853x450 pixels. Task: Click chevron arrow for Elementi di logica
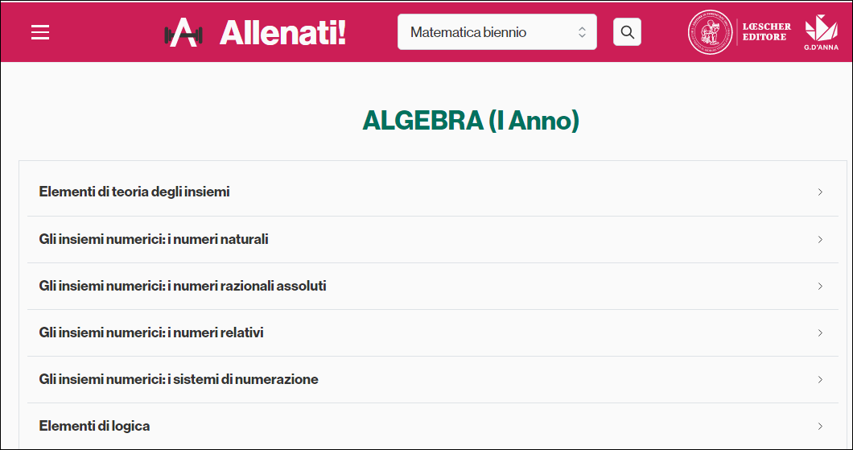(820, 426)
